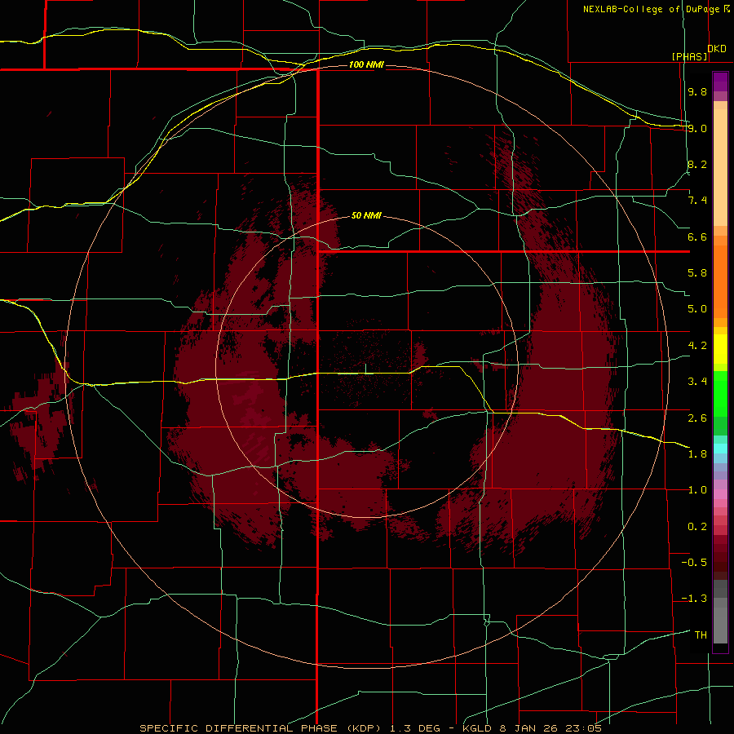Click the 9.8 value on the color scale
Image resolution: width=734 pixels, height=734 pixels.
click(697, 91)
